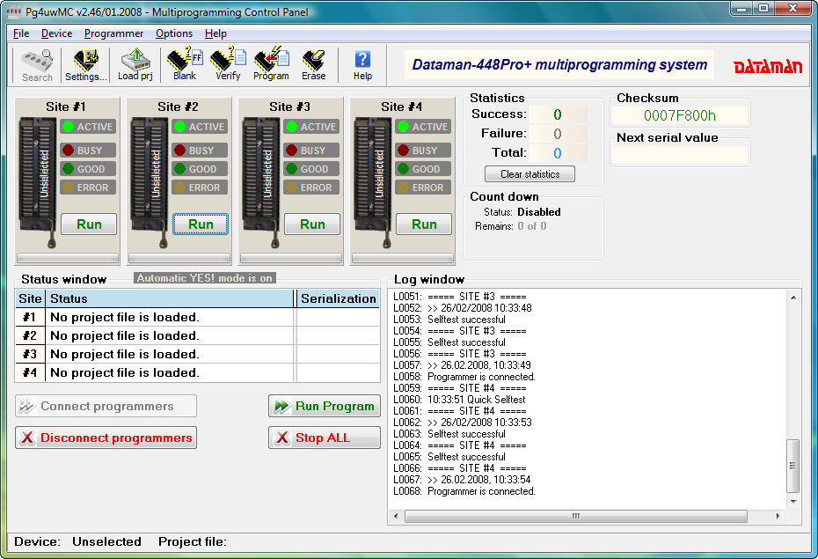Image resolution: width=818 pixels, height=559 pixels.
Task: Select the Erase tool icon
Action: pyautogui.click(x=313, y=65)
